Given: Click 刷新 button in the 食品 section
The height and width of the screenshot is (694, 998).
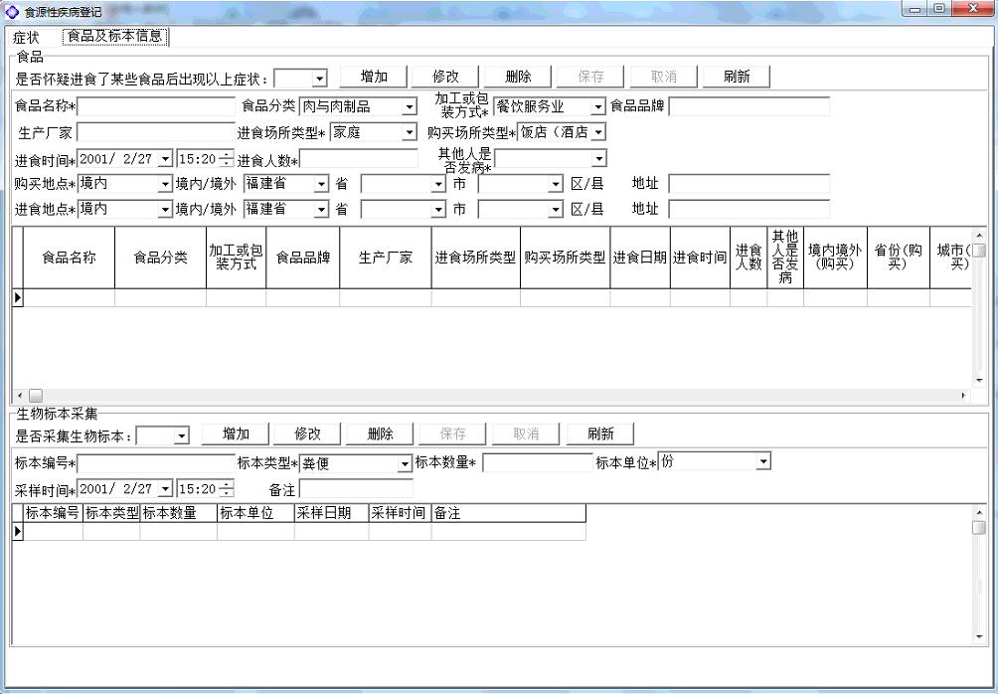Looking at the screenshot, I should (737, 77).
